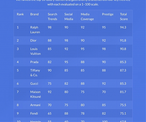This screenshot has width=146, height=122.
Task: Click the Brand column header
Action: (34, 14)
